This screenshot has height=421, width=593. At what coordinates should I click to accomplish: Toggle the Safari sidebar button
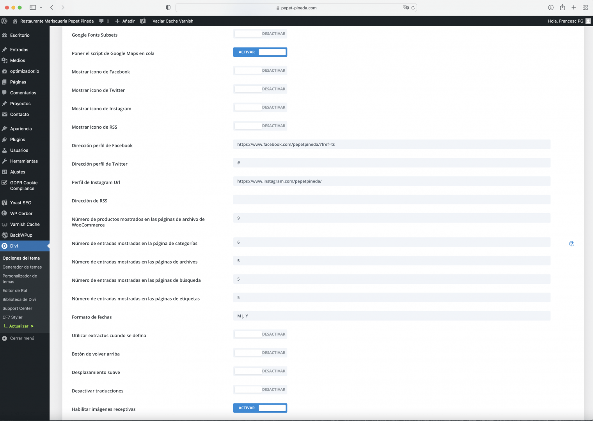(x=33, y=7)
